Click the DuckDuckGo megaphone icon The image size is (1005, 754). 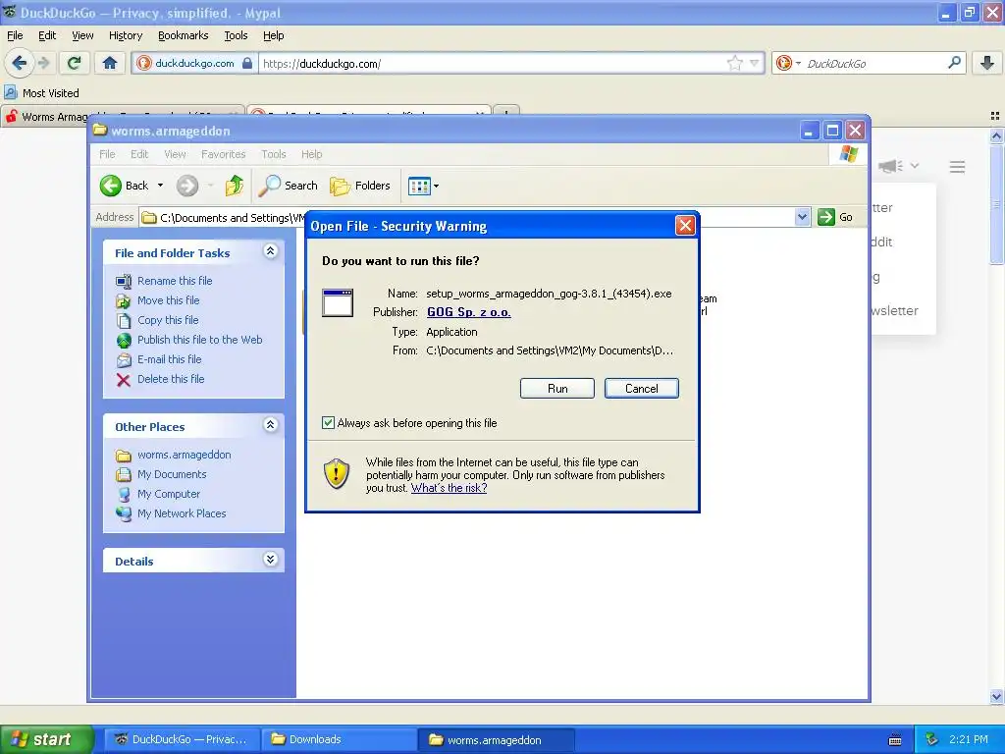click(x=891, y=166)
